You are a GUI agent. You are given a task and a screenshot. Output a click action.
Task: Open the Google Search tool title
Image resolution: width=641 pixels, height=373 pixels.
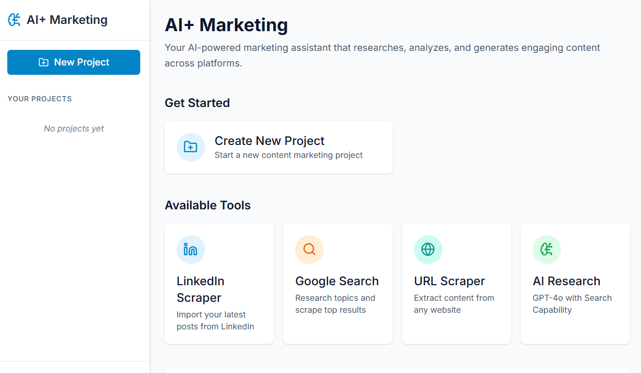point(337,281)
